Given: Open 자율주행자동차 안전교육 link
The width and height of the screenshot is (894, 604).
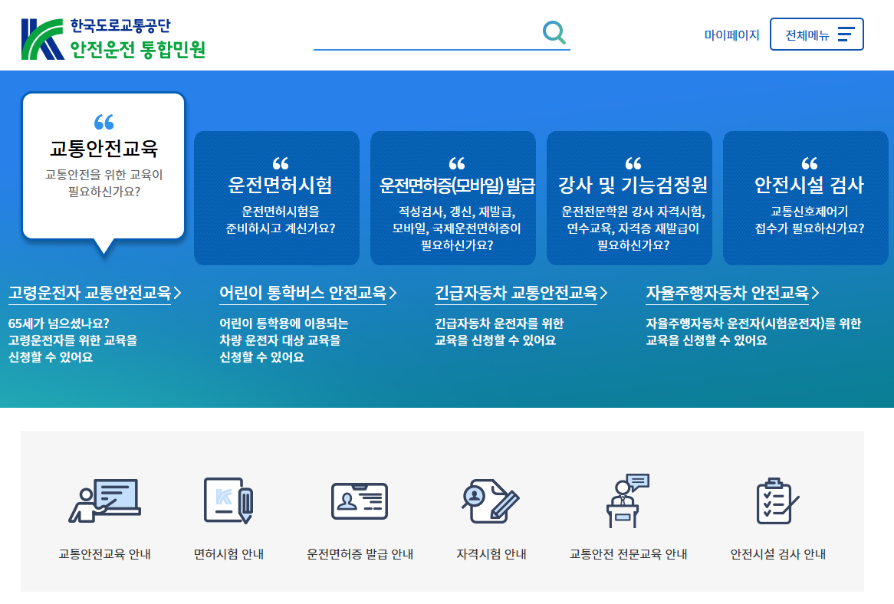Looking at the screenshot, I should [x=727, y=293].
